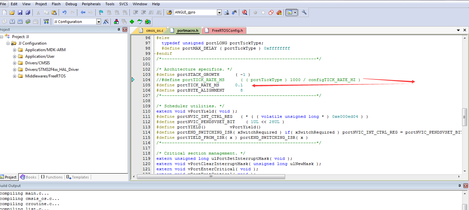
Task: Expand the Application/User folder
Action: tap(14, 56)
